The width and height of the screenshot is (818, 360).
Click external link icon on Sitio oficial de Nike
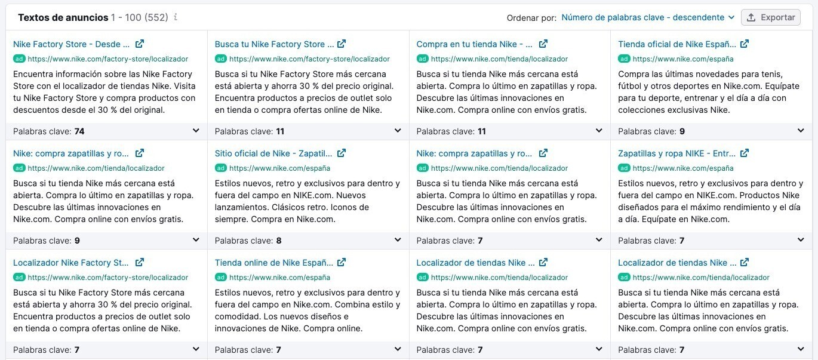click(x=341, y=153)
